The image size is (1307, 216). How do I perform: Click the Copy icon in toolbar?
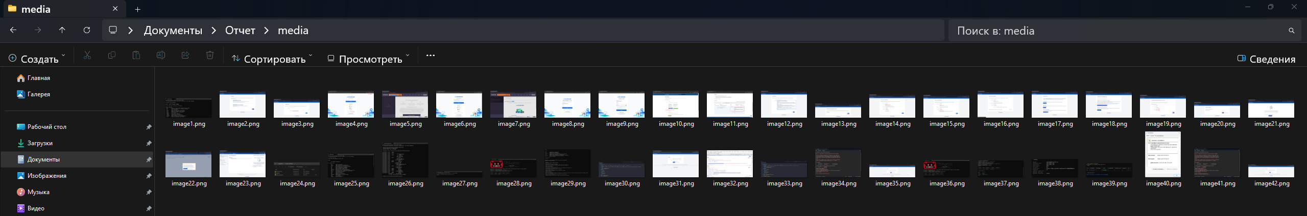(112, 55)
